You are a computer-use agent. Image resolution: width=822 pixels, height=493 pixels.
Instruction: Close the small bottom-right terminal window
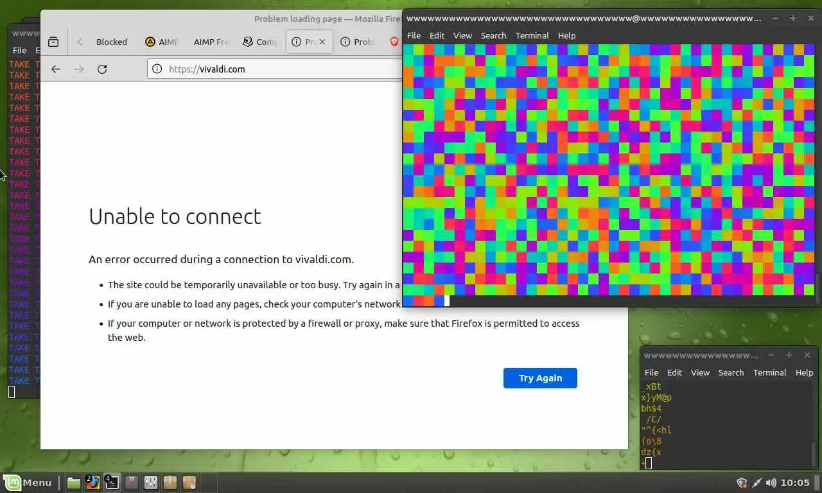coord(807,355)
